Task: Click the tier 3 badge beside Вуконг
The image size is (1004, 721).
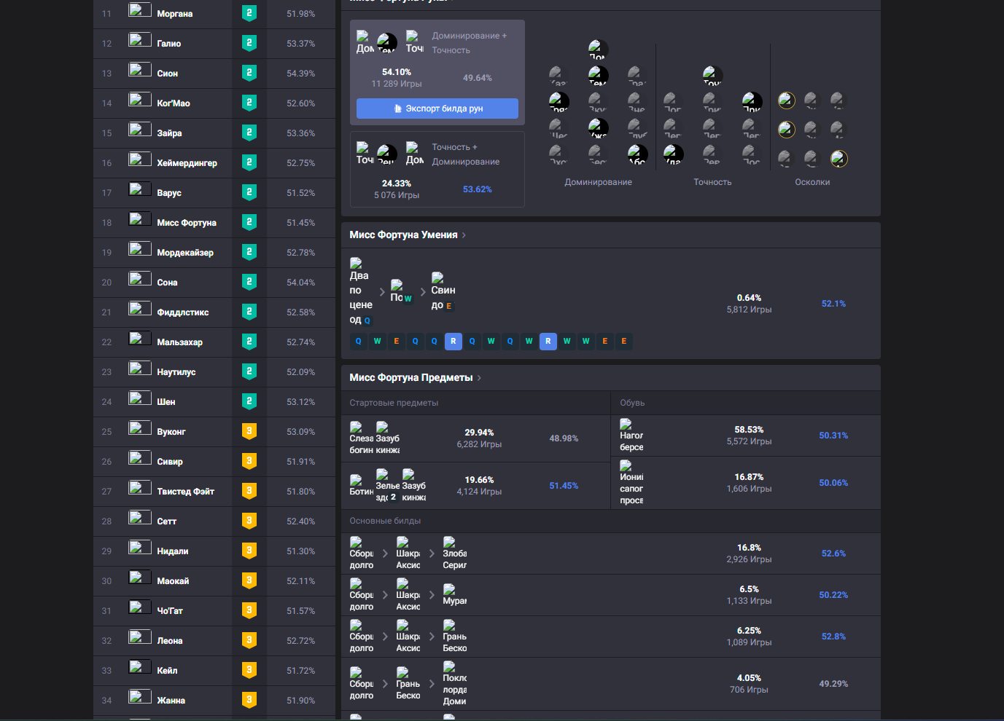Action: (x=249, y=432)
